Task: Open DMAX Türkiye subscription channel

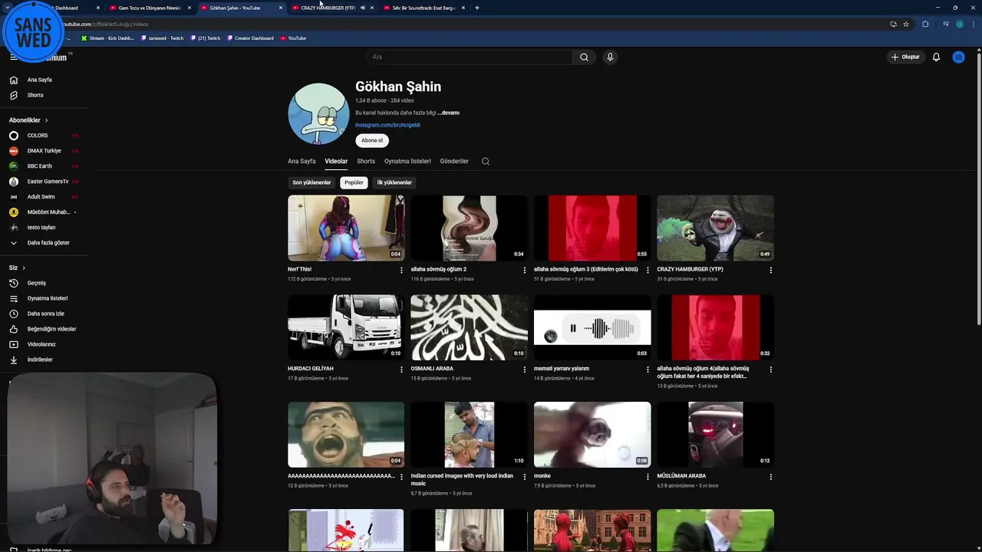Action: tap(44, 151)
